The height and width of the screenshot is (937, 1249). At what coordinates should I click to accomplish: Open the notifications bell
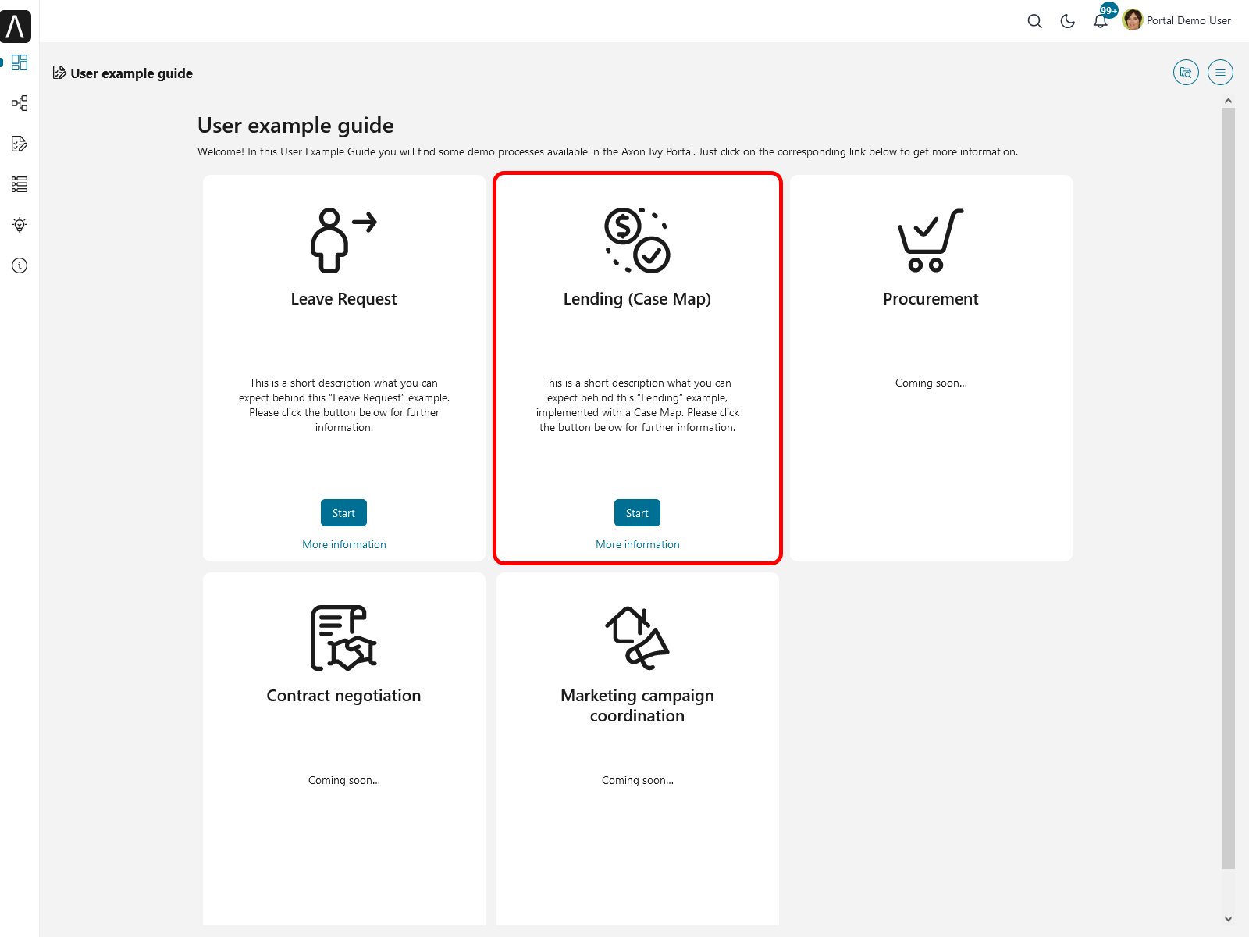(x=1100, y=21)
